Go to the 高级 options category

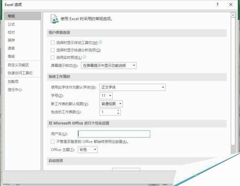pyautogui.click(x=23, y=56)
